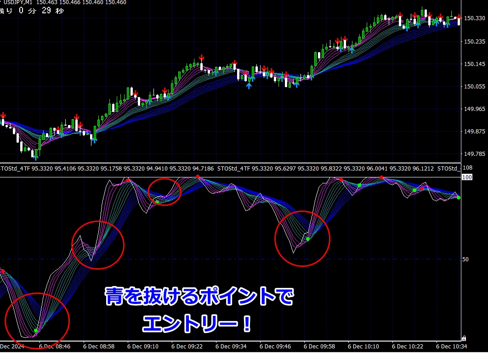
Task: Click the red sell arrow above the 09:22 peak
Action: 201,58
